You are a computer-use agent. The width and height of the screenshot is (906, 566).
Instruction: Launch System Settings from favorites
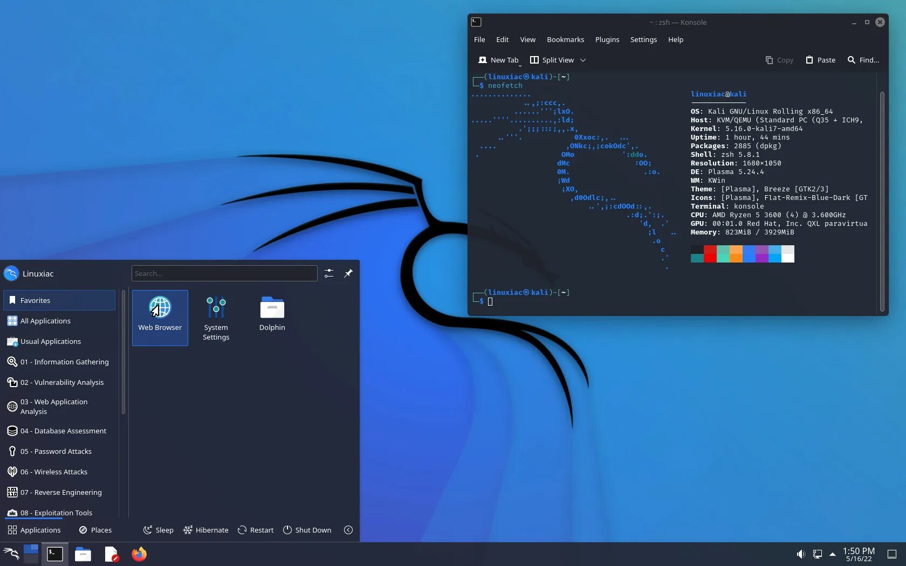[x=216, y=317]
